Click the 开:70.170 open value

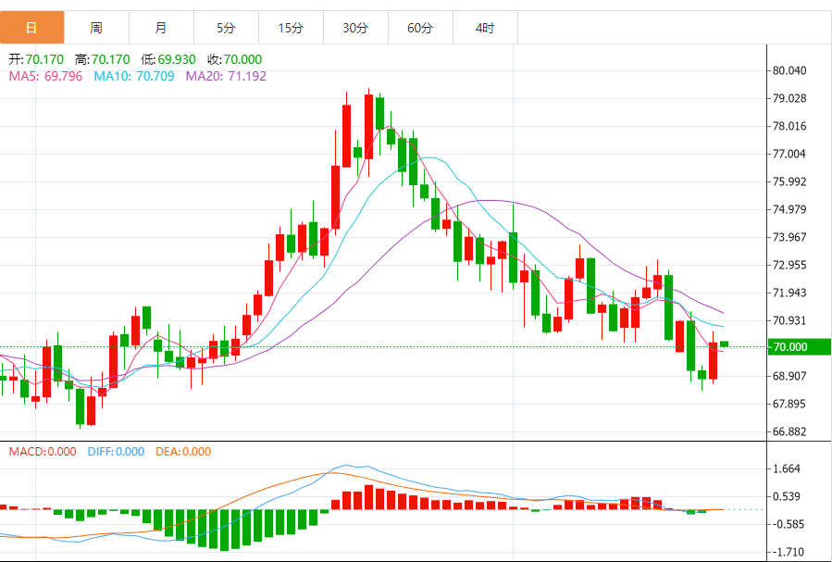[36, 59]
